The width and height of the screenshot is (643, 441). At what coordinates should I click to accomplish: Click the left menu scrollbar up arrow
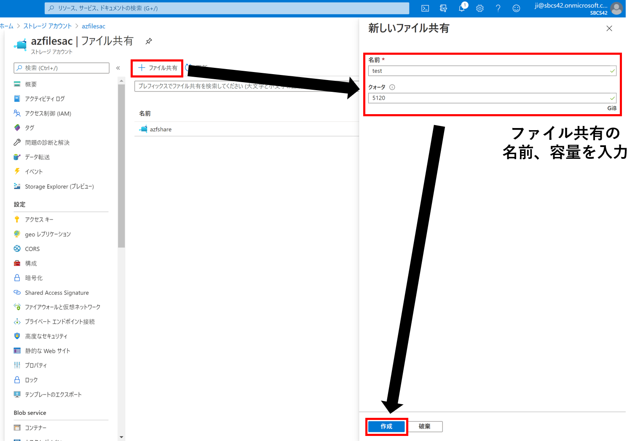121,80
